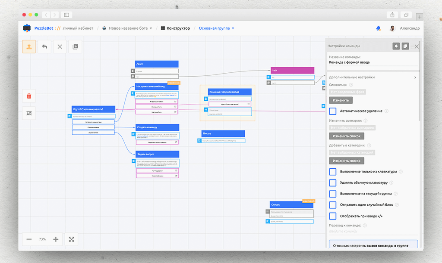Click help icon next to Переход к команде
The width and height of the screenshot is (442, 263).
365,226
